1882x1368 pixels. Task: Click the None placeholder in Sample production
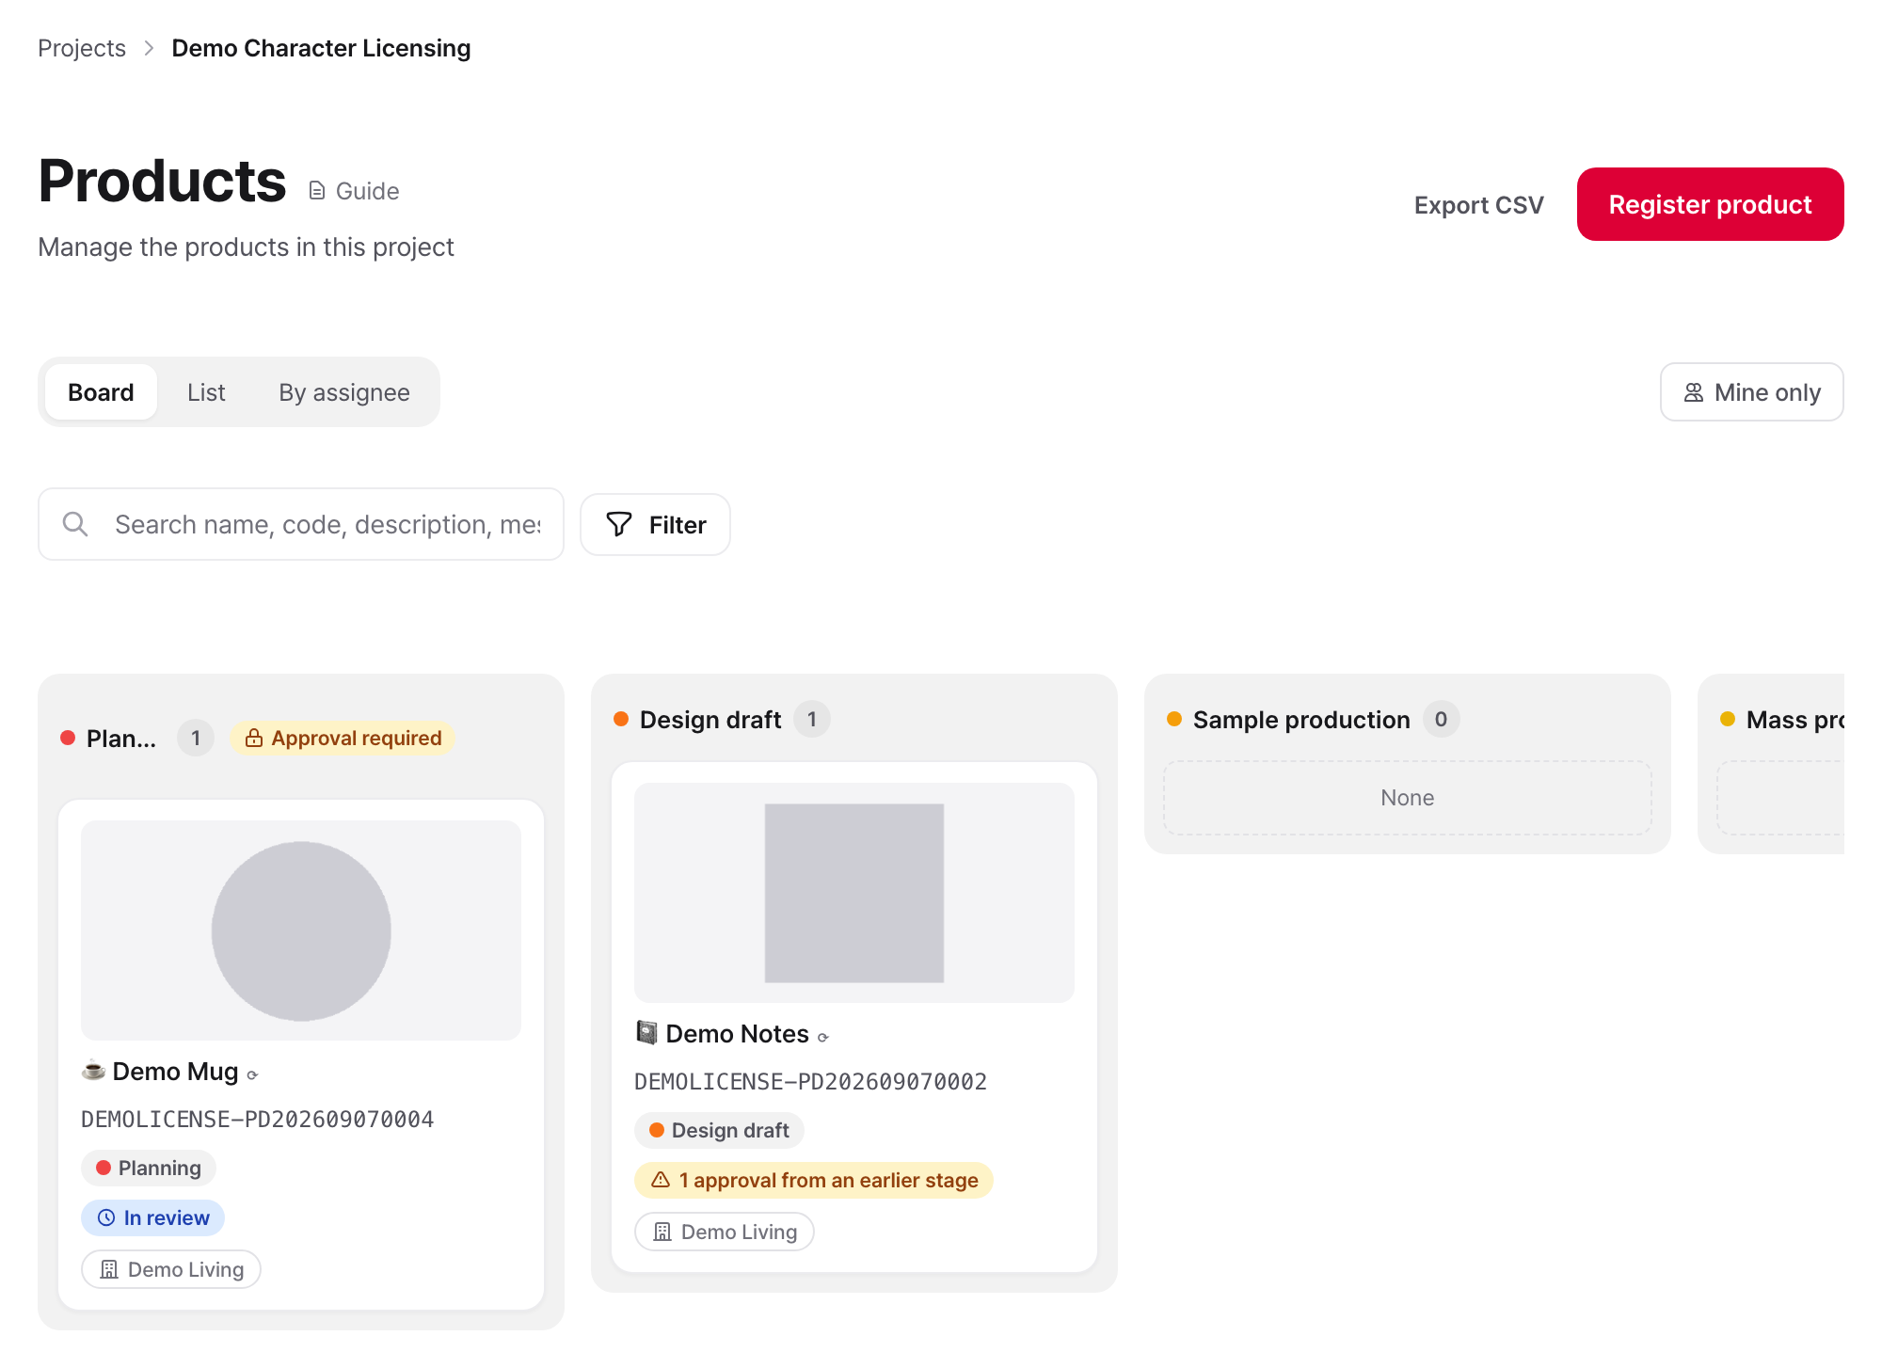[1408, 798]
